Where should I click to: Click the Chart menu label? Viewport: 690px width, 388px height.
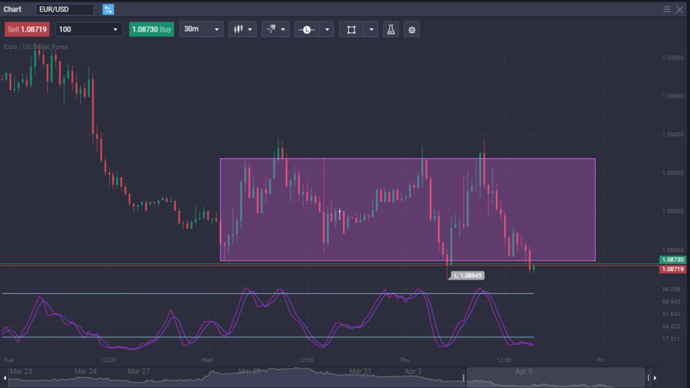click(x=11, y=9)
